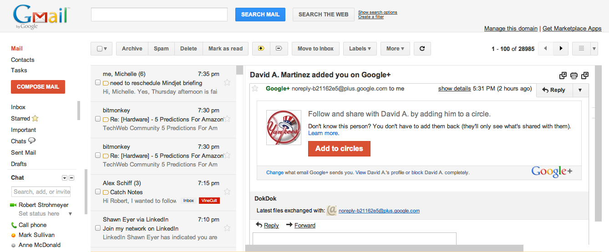609x252 pixels.
Task: Click the green Call phone icon
Action: pyautogui.click(x=14, y=225)
